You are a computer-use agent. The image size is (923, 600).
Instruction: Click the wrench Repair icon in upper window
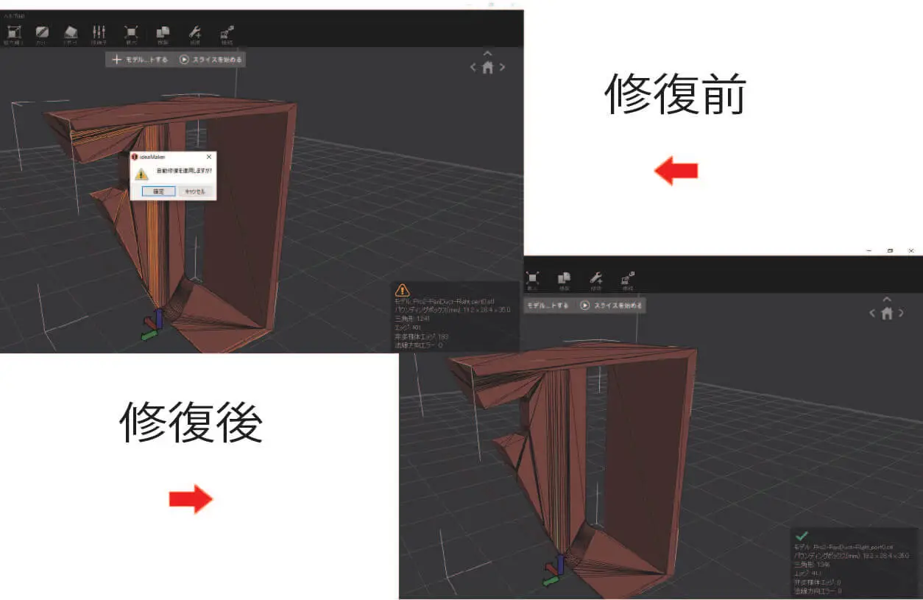coord(195,32)
